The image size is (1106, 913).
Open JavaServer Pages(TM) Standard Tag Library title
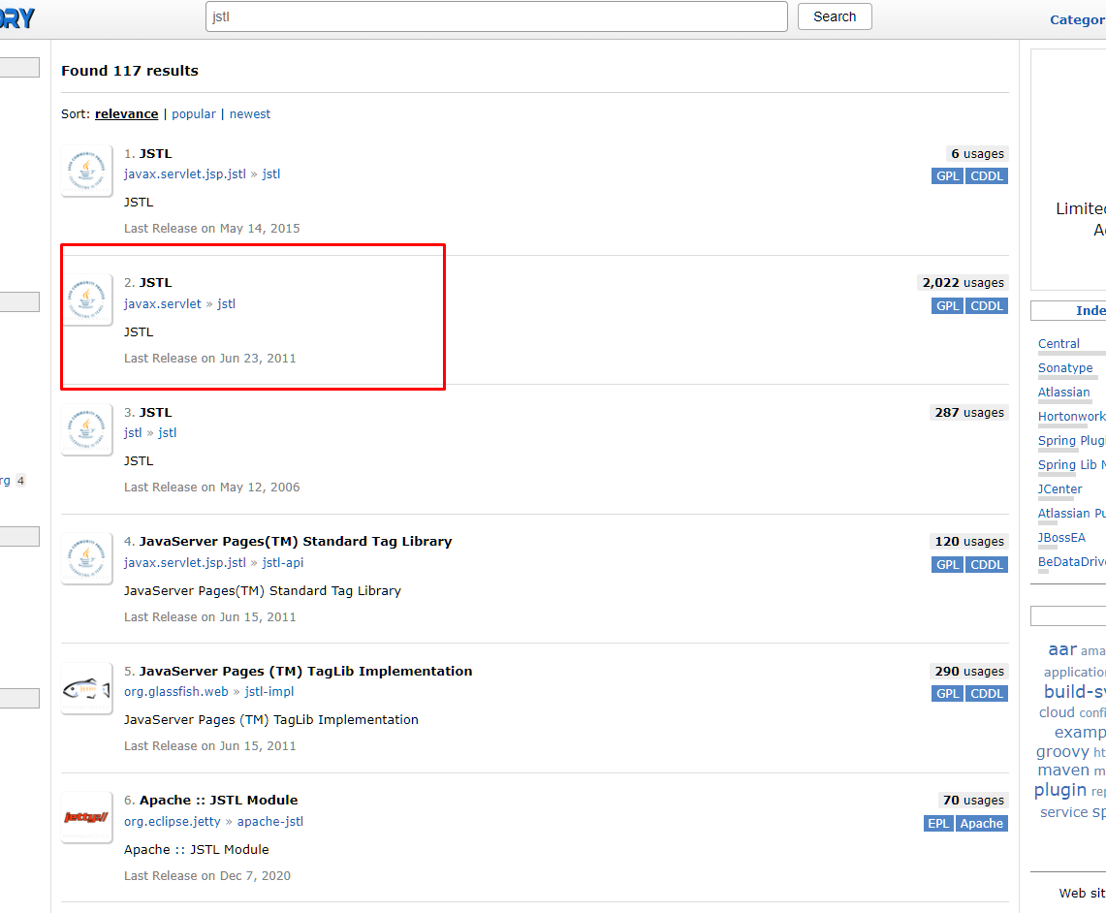(x=296, y=542)
